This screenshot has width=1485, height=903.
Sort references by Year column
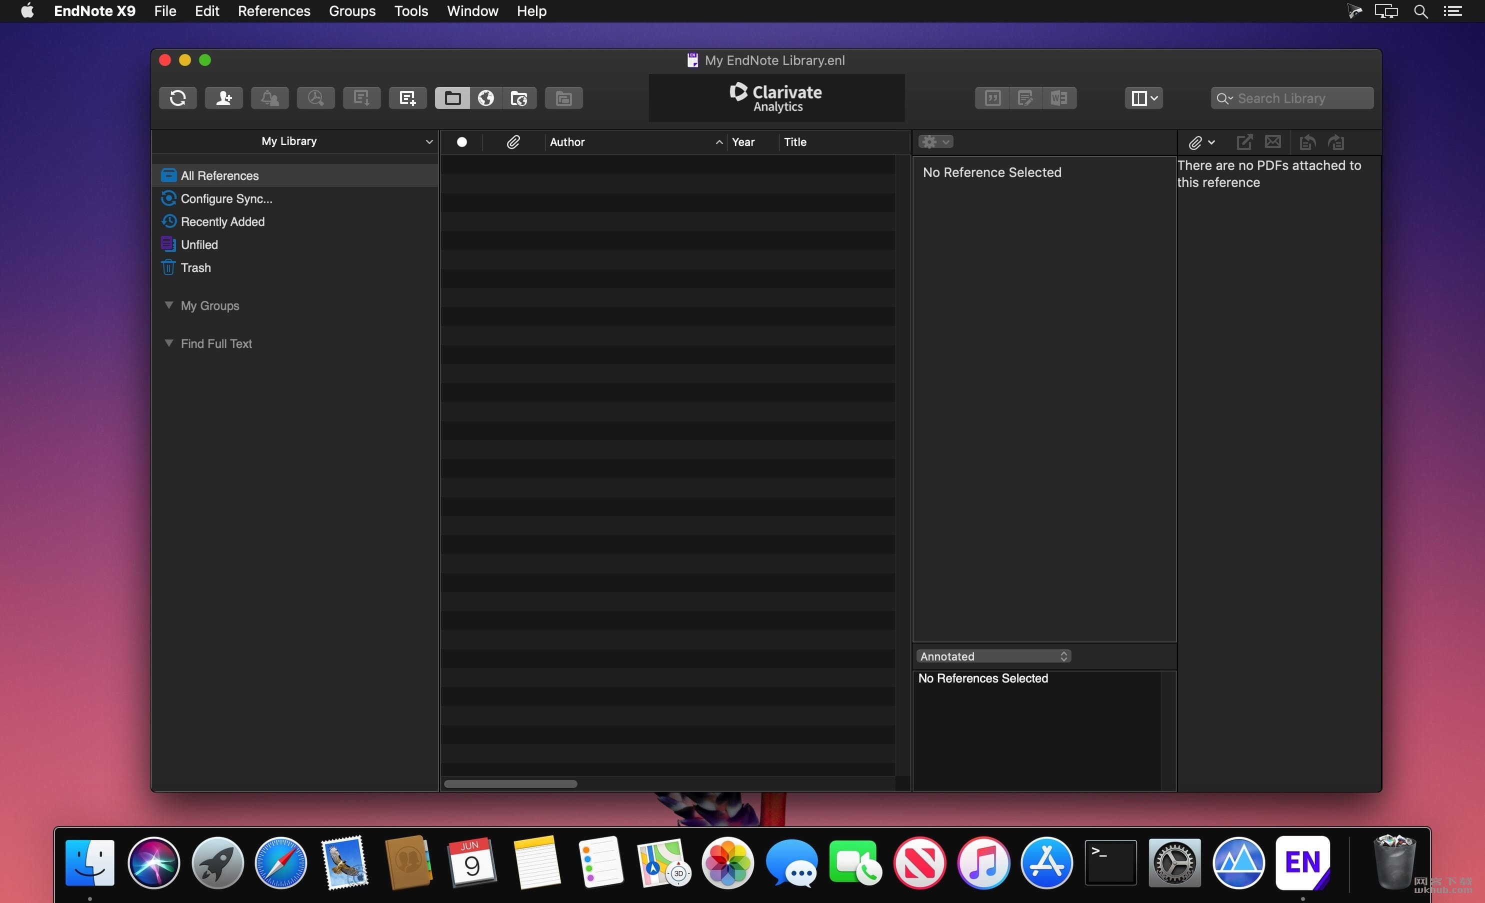[x=752, y=141]
